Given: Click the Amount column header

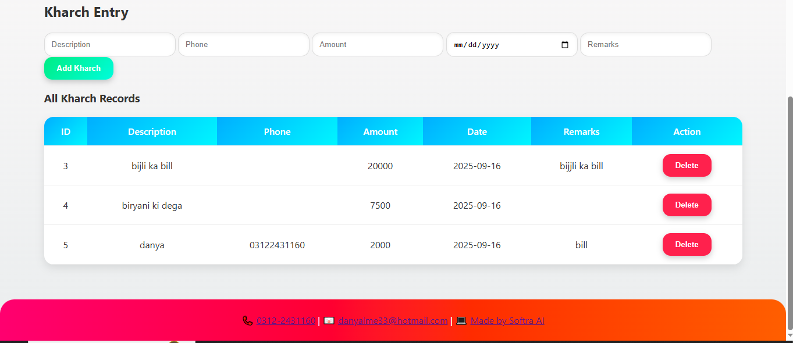Looking at the screenshot, I should tap(381, 131).
